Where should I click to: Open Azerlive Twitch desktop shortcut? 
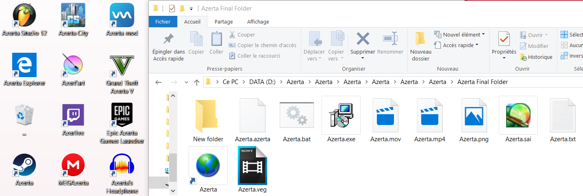[73, 120]
